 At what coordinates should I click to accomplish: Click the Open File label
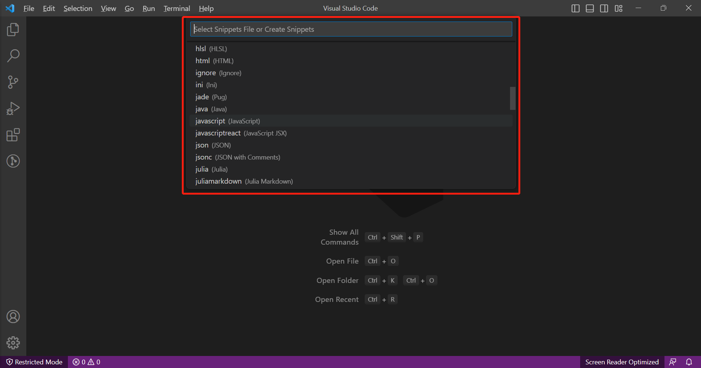[342, 261]
